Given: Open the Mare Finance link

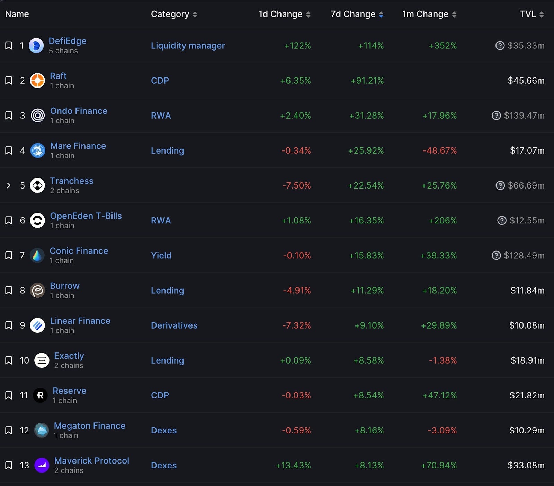Looking at the screenshot, I should (78, 146).
